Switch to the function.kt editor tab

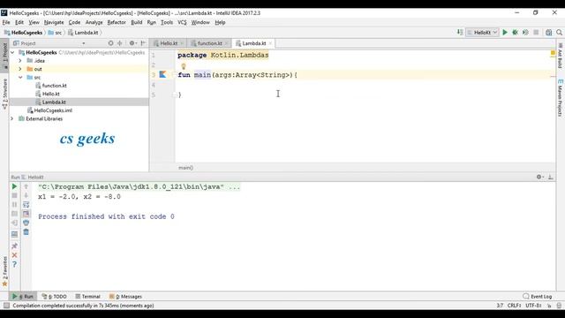pyautogui.click(x=210, y=43)
